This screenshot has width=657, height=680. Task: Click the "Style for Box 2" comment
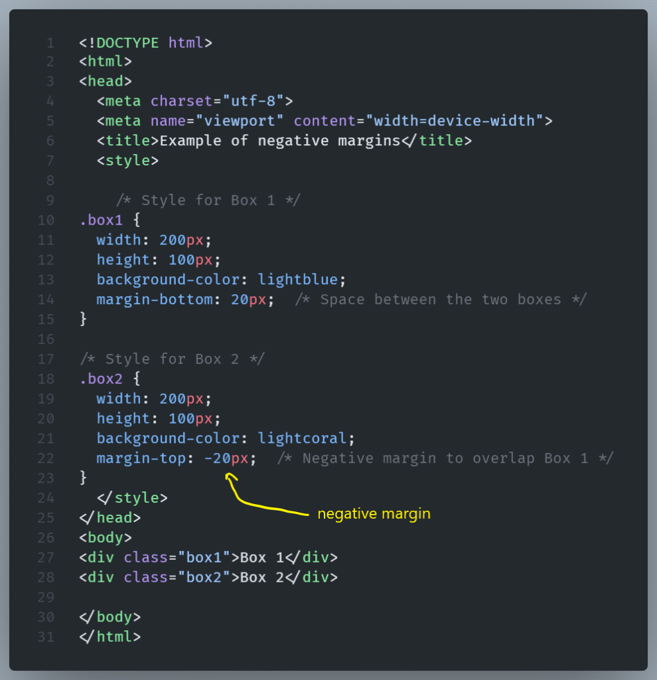pos(172,359)
